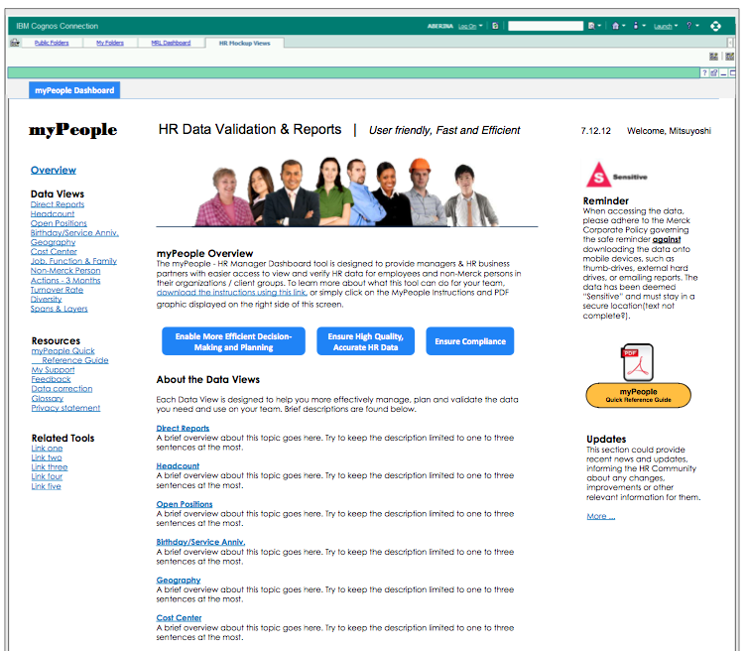The height and width of the screenshot is (651, 747).
Task: Click the portlet edit properties icon
Action: pyautogui.click(x=714, y=72)
